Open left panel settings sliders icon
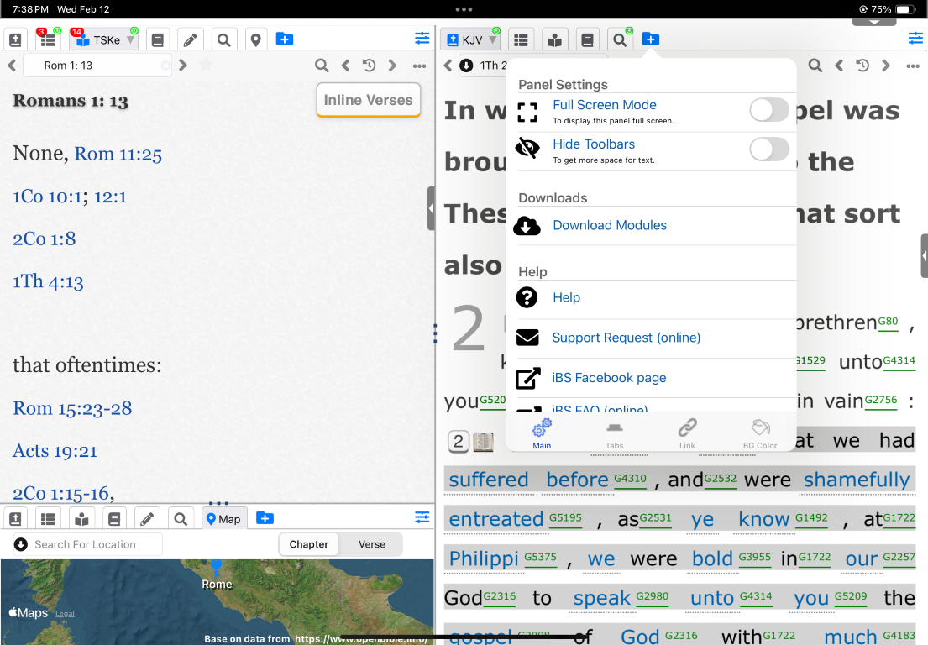Image resolution: width=928 pixels, height=645 pixels. (x=422, y=39)
